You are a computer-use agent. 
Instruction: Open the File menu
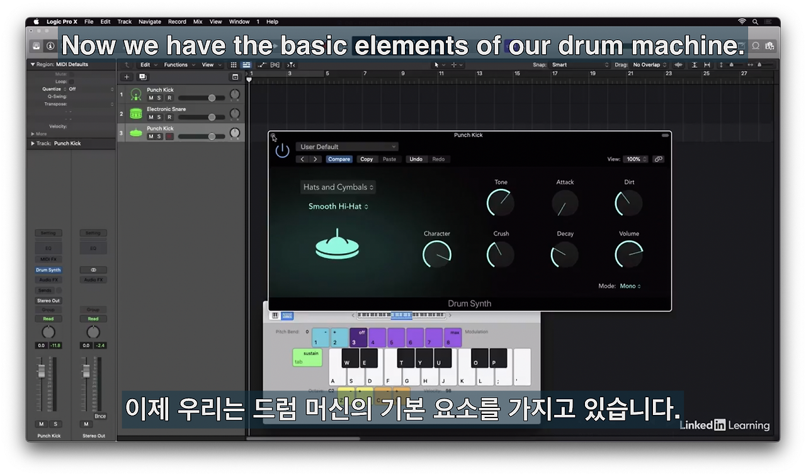click(x=89, y=21)
